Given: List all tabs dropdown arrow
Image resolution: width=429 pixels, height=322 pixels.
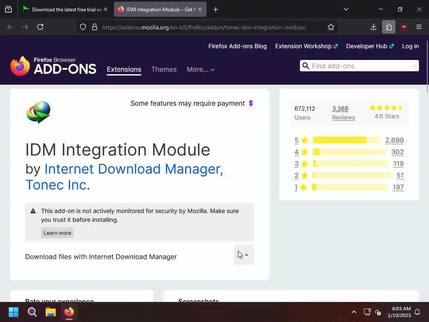Looking at the screenshot, I should coord(346,9).
